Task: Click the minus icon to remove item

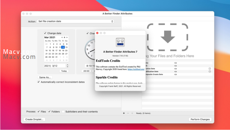Action: (x=128, y=113)
